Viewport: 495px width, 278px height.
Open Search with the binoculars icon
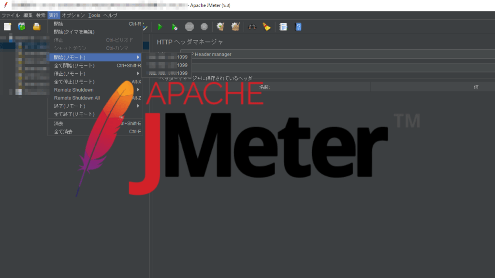pos(252,27)
